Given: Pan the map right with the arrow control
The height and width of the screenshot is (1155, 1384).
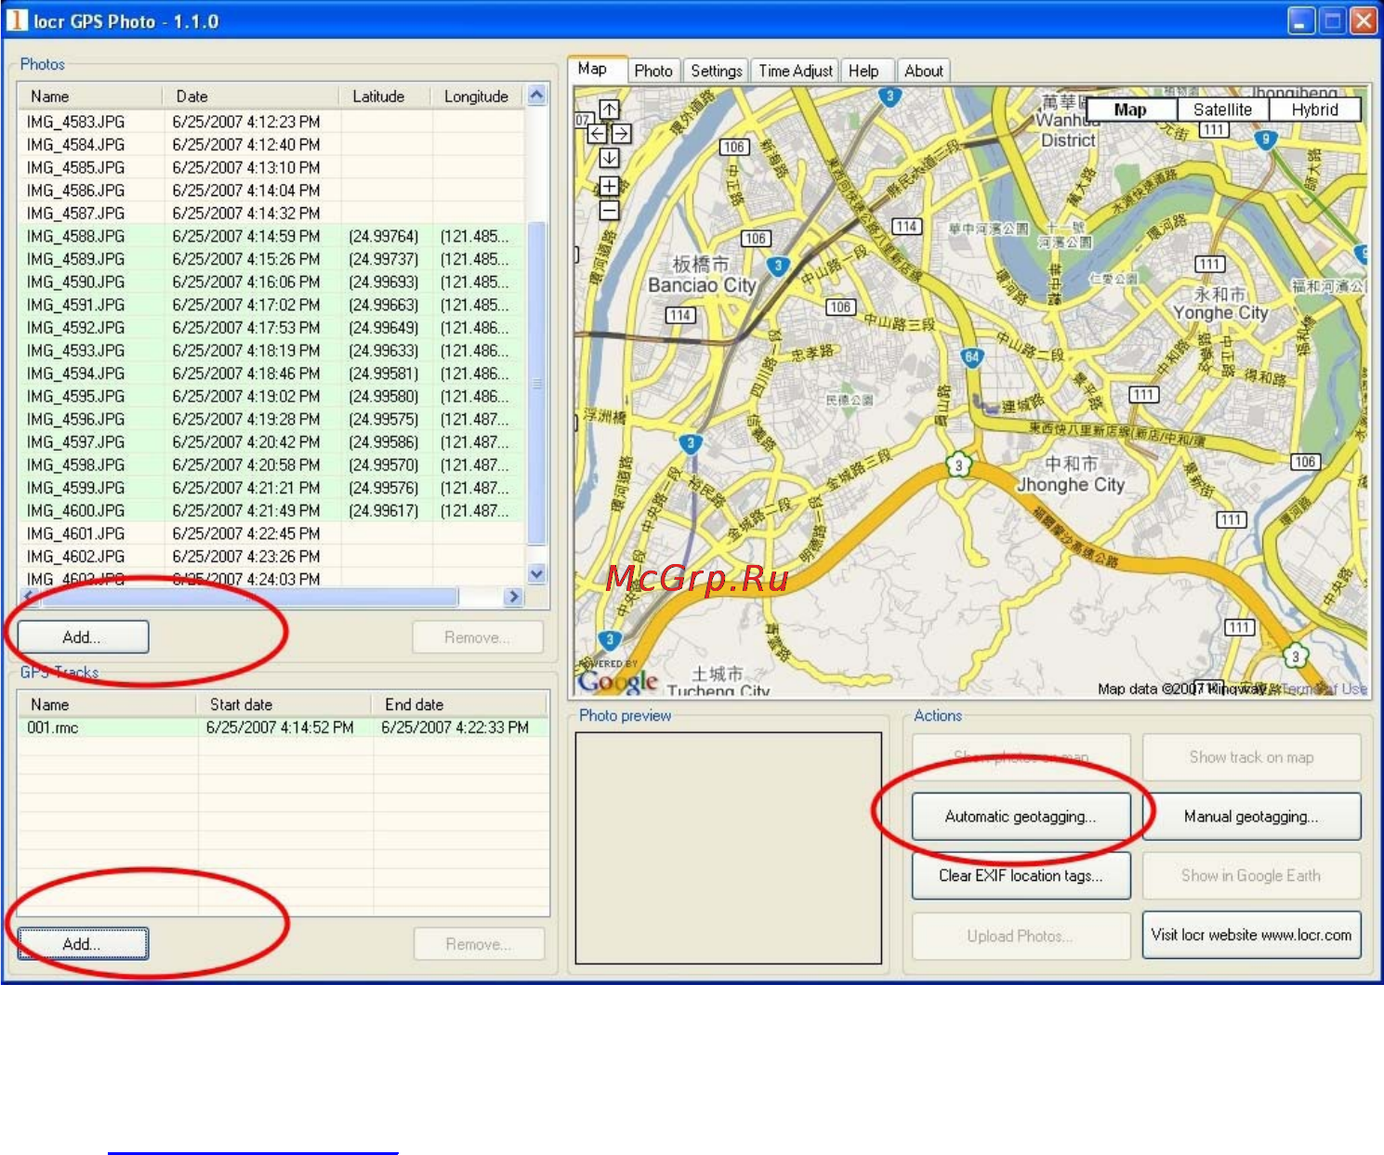Looking at the screenshot, I should [621, 134].
